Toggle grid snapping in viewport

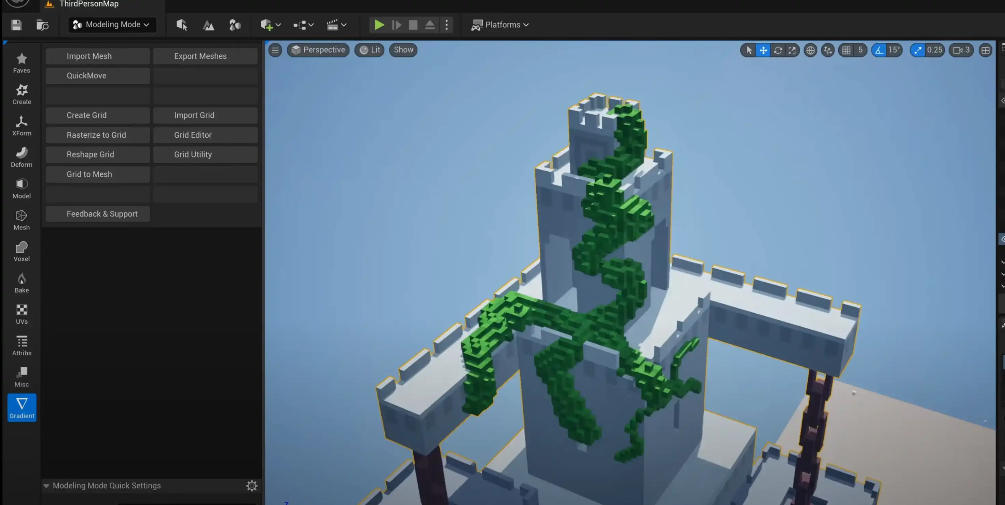point(846,50)
